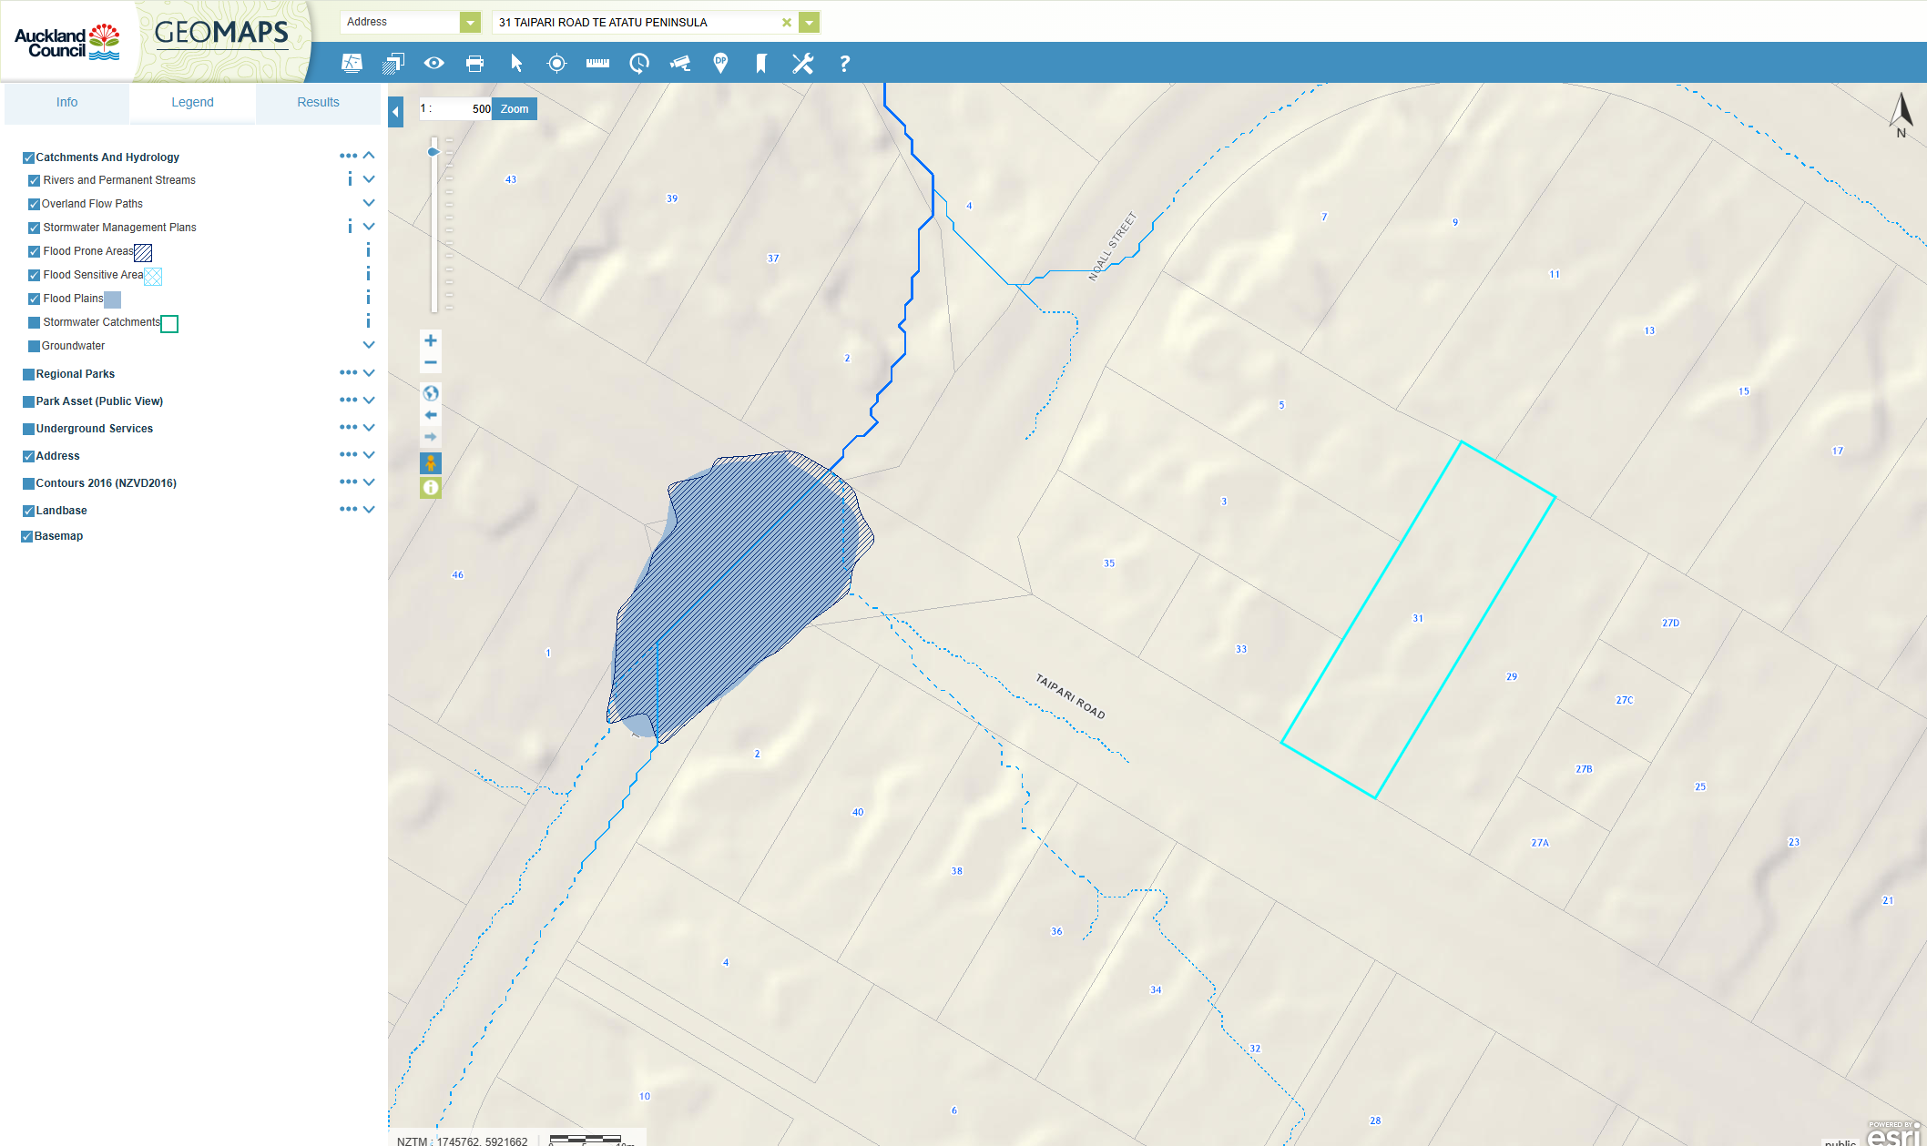Image resolution: width=1927 pixels, height=1146 pixels.
Task: Expand the Regional Parks layer group
Action: 369,373
